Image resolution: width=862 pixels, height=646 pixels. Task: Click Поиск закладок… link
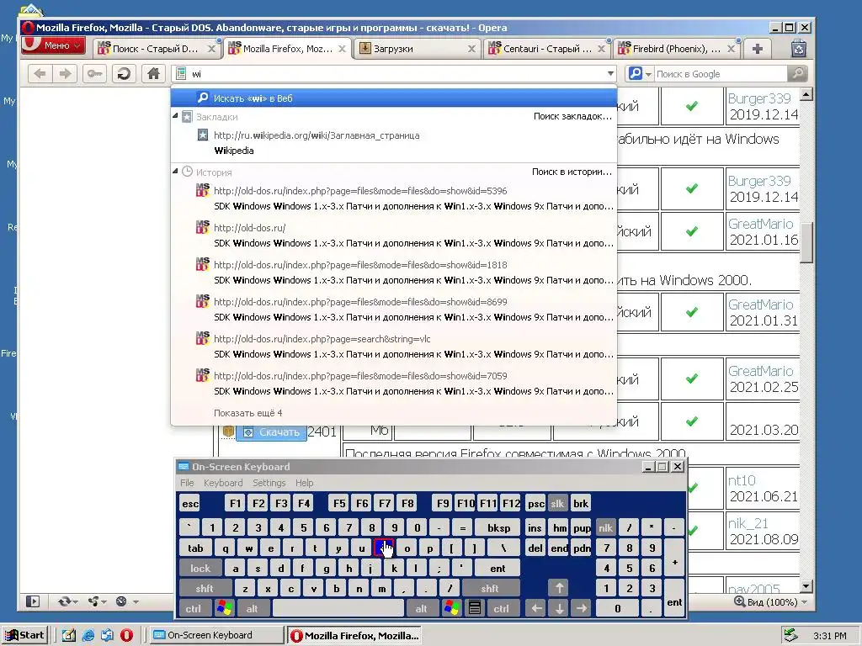click(x=572, y=116)
